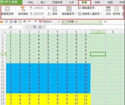
Task: Select row 17 header
Action: [3, 95]
